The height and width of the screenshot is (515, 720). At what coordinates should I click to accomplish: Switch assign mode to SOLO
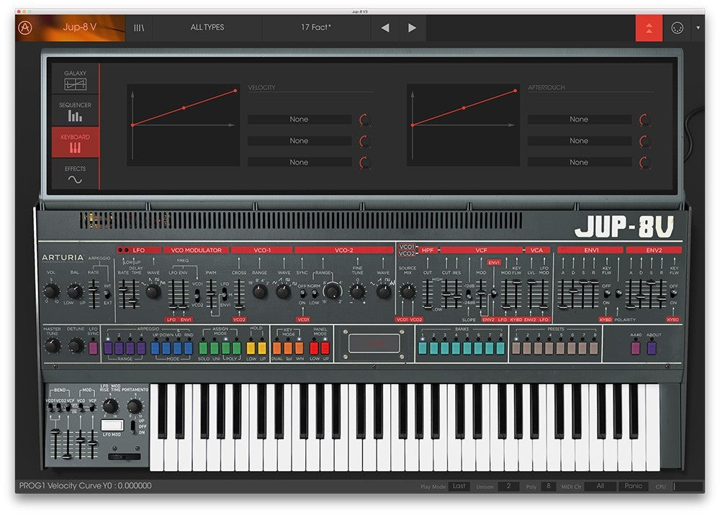[203, 348]
